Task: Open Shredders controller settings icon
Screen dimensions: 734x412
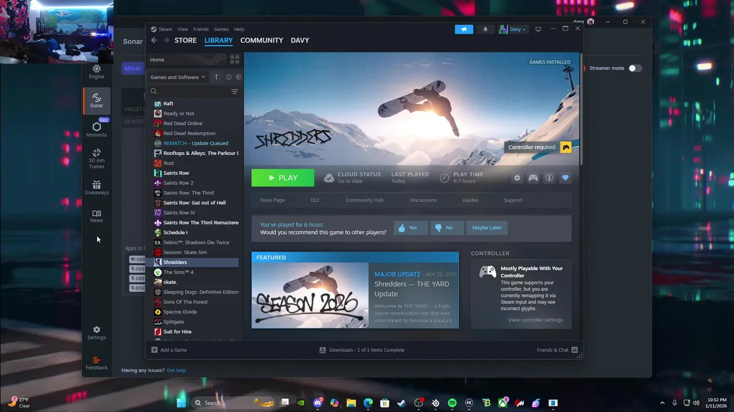Action: click(533, 178)
